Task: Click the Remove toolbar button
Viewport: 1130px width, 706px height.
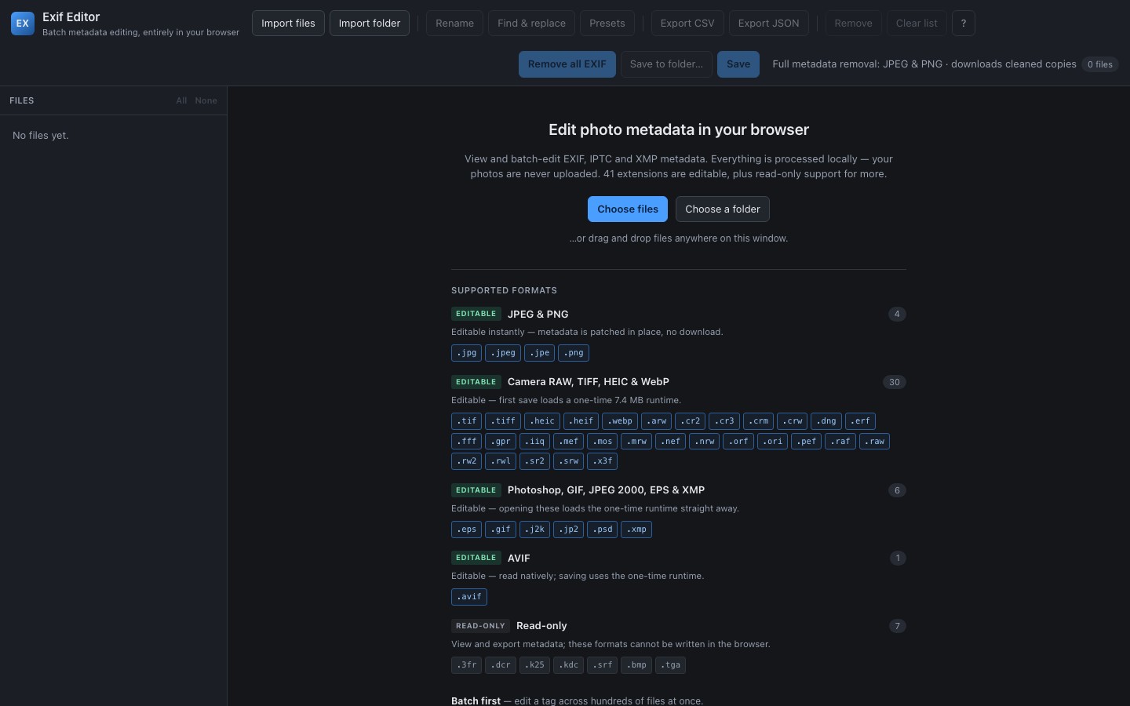Action: 854,24
